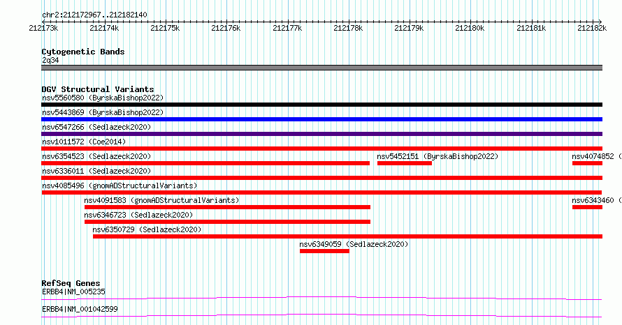Click the 212175k ruler label

pos(165,28)
